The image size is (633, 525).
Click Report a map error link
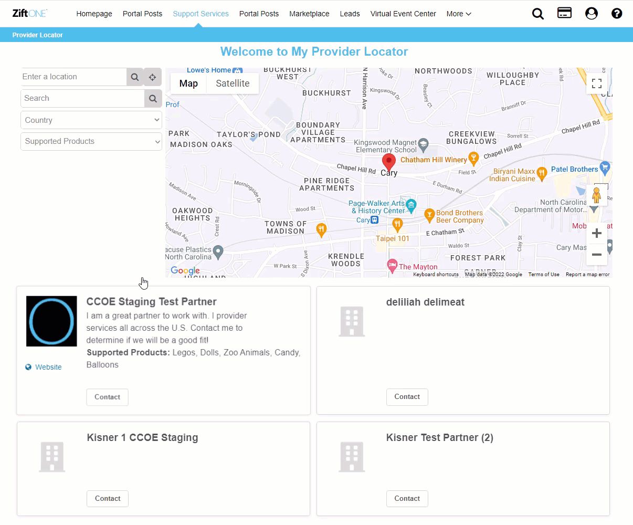[x=588, y=275]
